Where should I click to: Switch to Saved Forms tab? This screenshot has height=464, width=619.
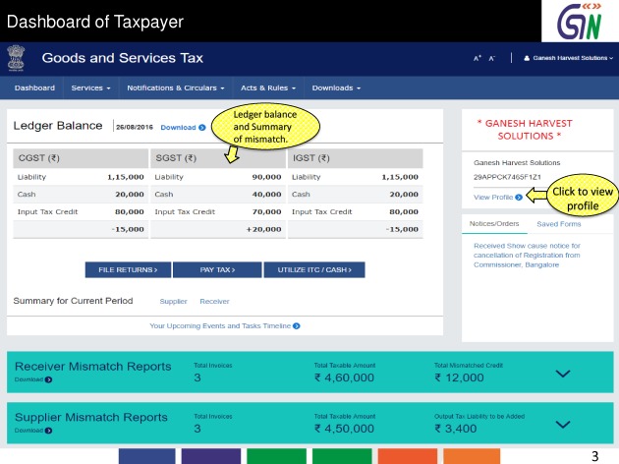(559, 224)
